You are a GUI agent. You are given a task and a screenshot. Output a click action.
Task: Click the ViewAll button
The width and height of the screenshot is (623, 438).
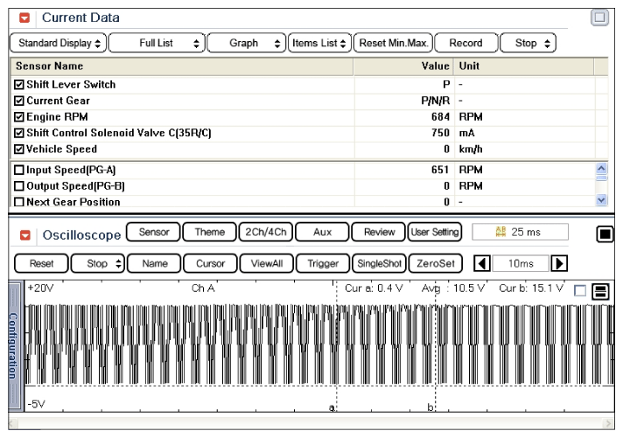coord(267,263)
